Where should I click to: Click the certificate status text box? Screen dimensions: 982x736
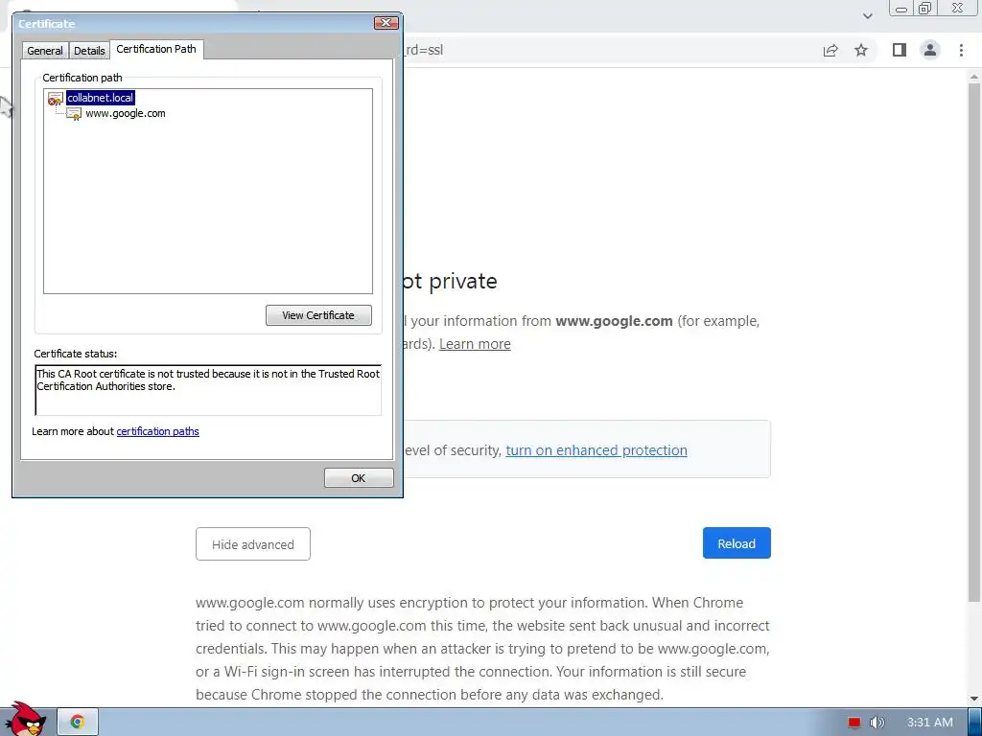[x=208, y=390]
